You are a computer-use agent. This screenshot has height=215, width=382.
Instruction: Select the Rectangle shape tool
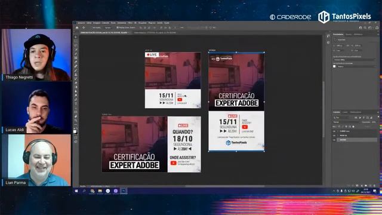(x=76, y=112)
